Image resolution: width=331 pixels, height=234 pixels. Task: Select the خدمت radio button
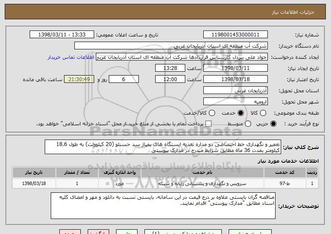click(241, 113)
